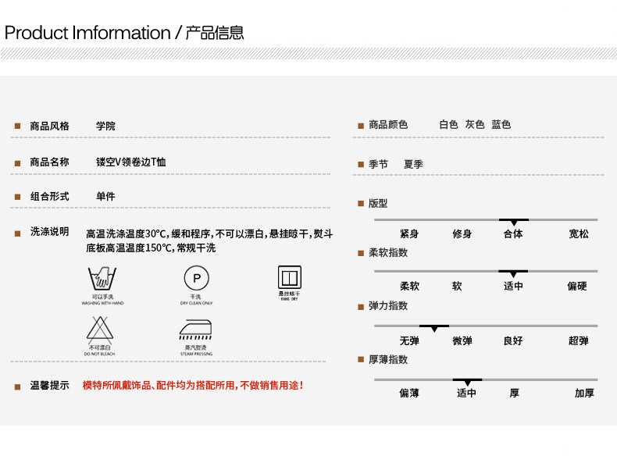Click the 柔软指数 section label
Image resolution: width=617 pixels, height=456 pixels.
click(x=388, y=252)
